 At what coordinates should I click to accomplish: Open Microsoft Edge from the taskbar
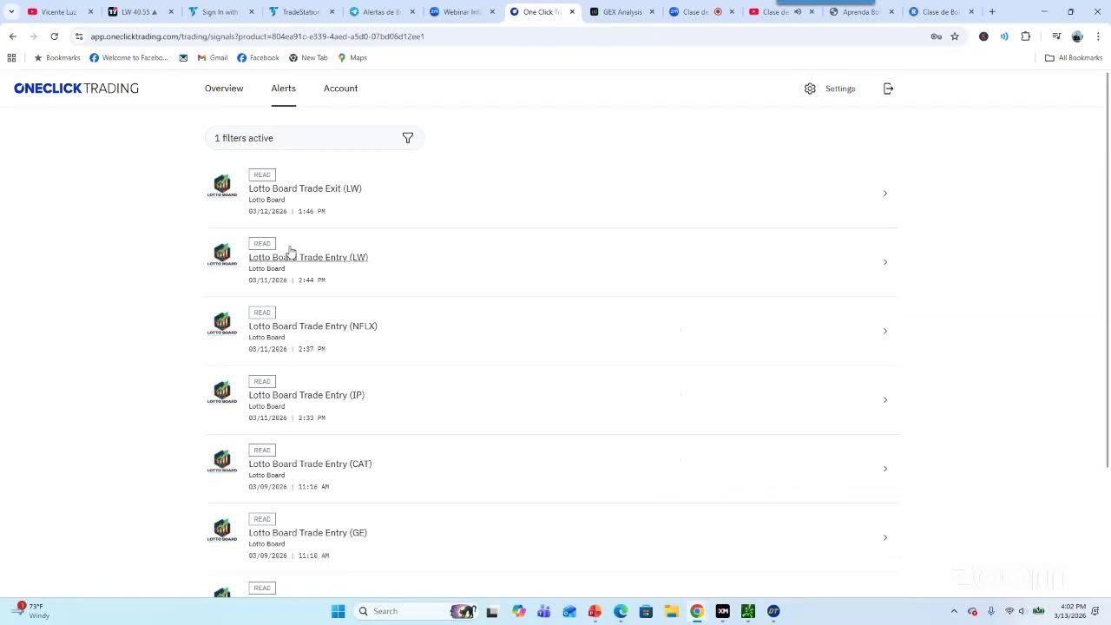tap(621, 611)
